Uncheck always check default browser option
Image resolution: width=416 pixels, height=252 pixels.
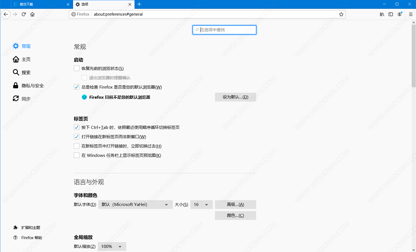(x=77, y=87)
